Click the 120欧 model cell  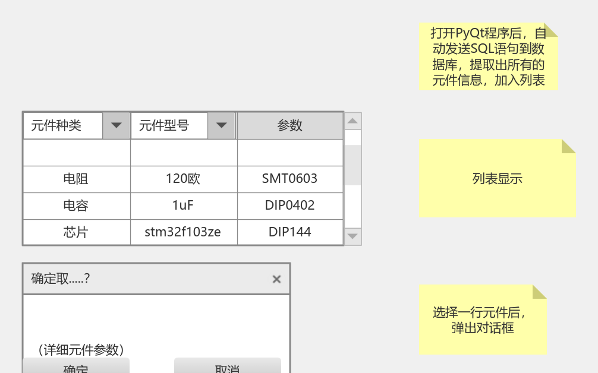182,179
